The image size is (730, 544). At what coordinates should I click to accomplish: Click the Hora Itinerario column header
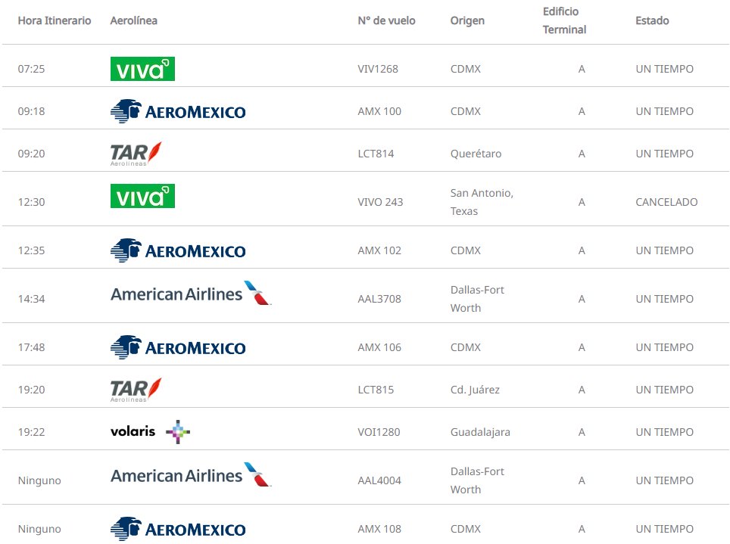(x=55, y=21)
